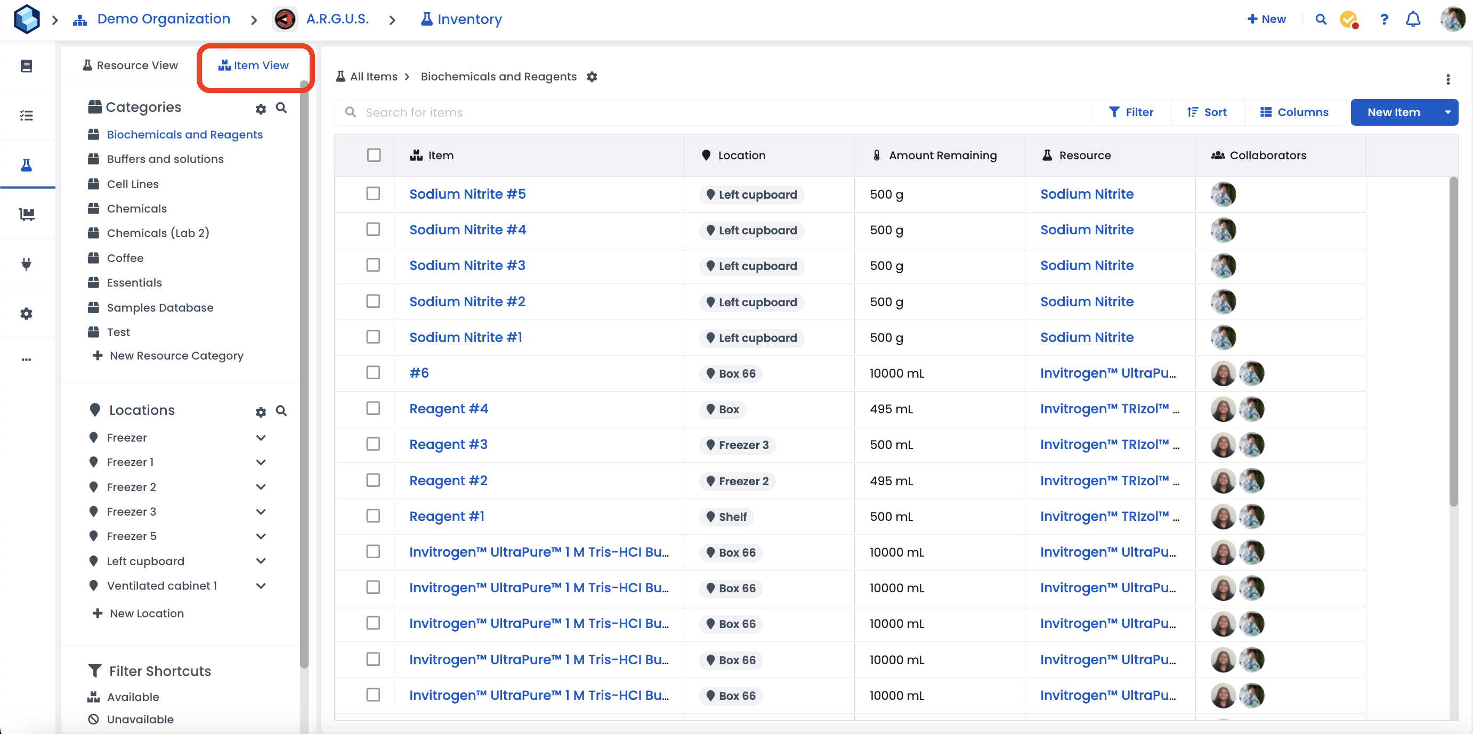This screenshot has width=1473, height=734.
Task: Expand the Left cupboard location chevron
Action: click(261, 561)
